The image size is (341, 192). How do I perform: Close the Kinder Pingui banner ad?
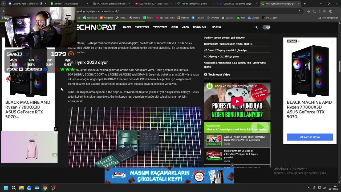tap(232, 166)
